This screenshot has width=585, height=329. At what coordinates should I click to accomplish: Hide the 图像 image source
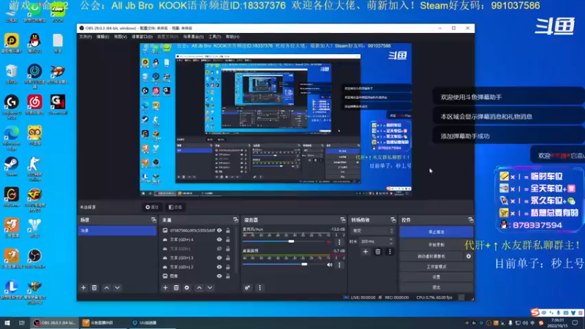[219, 276]
